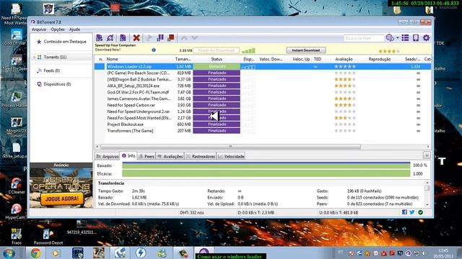Open Password Depot desktop icon
Image resolution: width=462 pixels, height=259 pixels.
click(48, 237)
